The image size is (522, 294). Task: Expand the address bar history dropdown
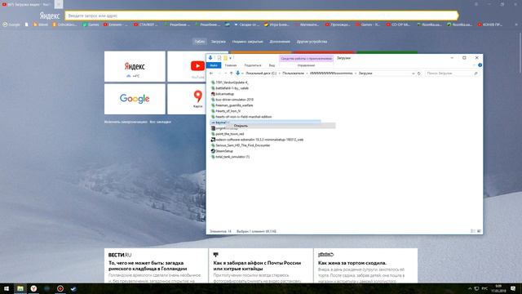(414, 73)
